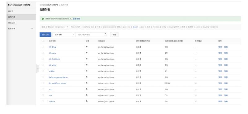Check the box for Kafka-consumer-demo
This screenshot has width=248, height=114.
pos(43,77)
